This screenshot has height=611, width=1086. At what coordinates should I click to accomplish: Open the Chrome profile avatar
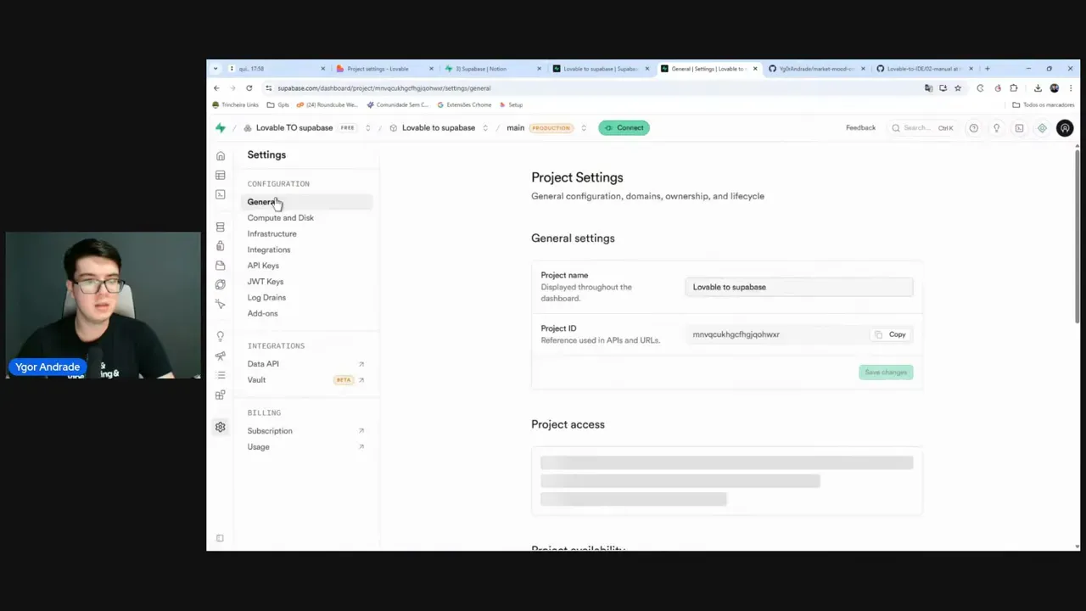(1055, 88)
